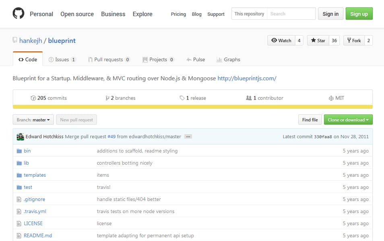This screenshot has height=241, width=384.
Task: Click the yellow language bar
Action: point(193,107)
